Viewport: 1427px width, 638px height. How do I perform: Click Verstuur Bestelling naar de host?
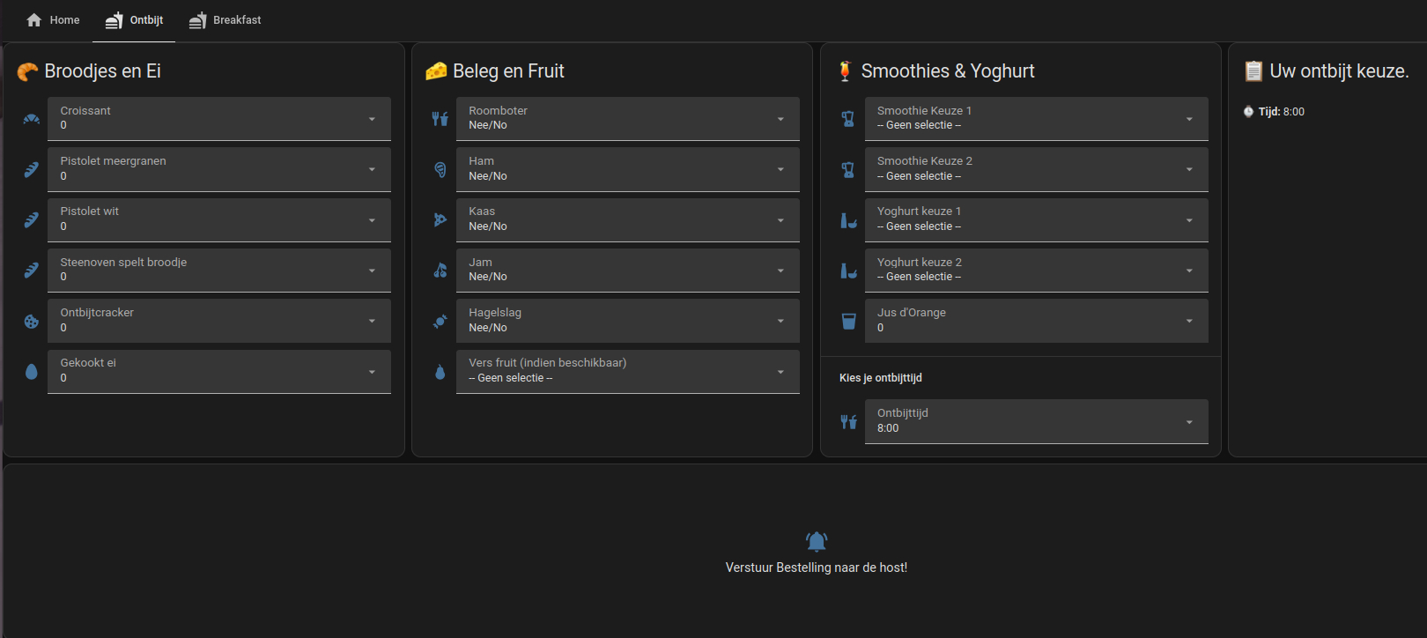coord(817,568)
